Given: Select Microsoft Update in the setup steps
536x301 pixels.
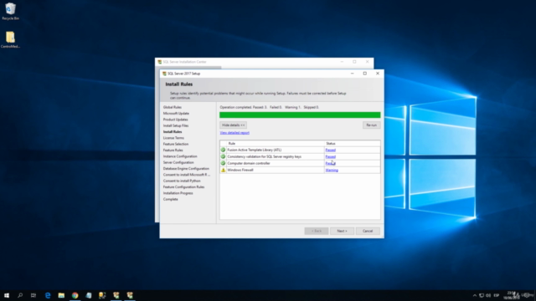Looking at the screenshot, I should pos(176,114).
